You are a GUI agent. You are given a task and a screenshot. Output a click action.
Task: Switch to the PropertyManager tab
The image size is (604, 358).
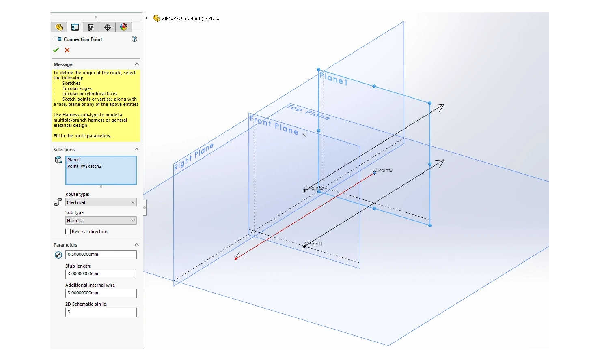75,27
